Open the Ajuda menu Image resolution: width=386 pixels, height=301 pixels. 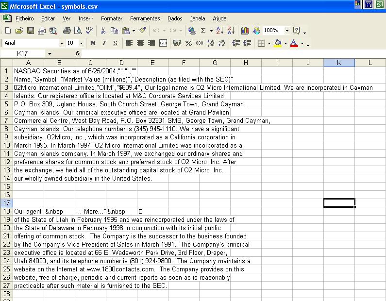219,18
